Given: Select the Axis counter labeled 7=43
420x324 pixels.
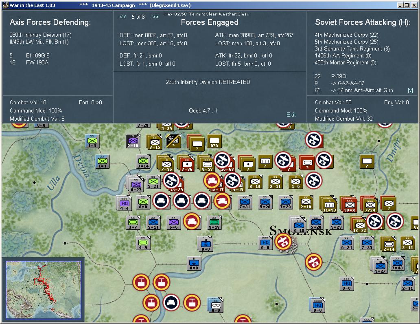Looking at the screenshot, I should [398, 264].
